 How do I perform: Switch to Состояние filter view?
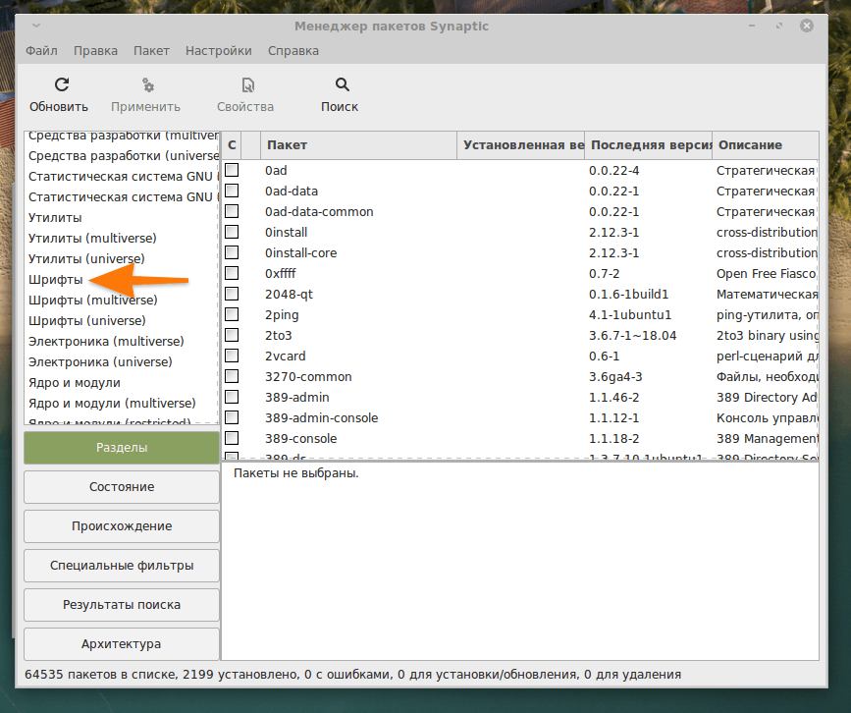coord(122,487)
